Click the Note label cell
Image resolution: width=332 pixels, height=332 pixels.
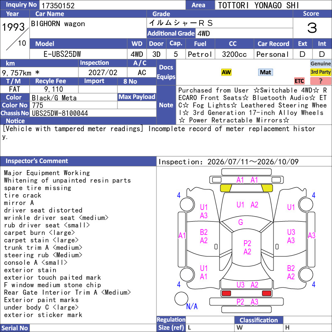pyautogui.click(x=166, y=105)
